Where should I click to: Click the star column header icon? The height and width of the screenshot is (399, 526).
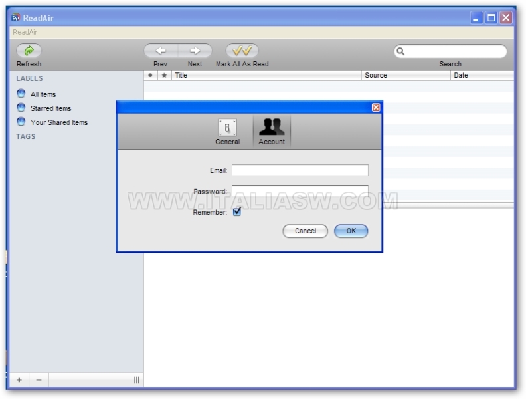(165, 76)
